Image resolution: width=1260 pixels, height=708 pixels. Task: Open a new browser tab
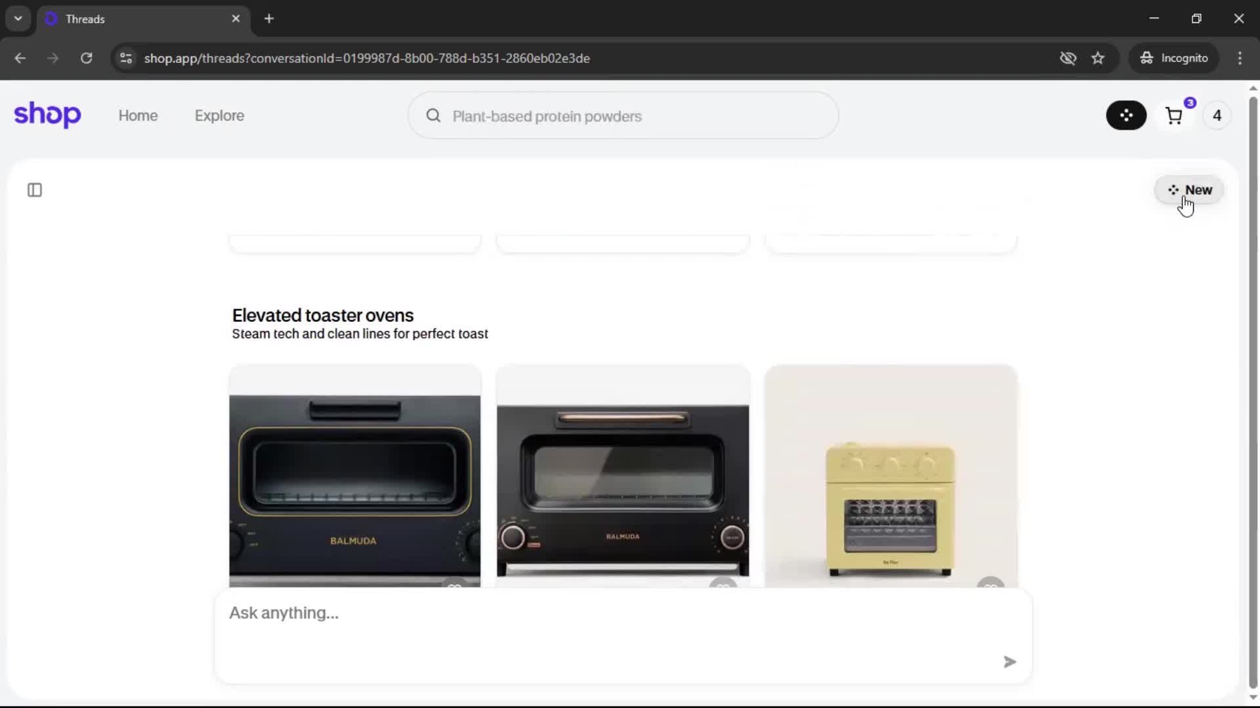click(269, 18)
